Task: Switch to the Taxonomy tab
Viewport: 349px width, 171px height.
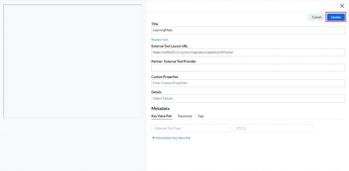Action: [x=185, y=116]
